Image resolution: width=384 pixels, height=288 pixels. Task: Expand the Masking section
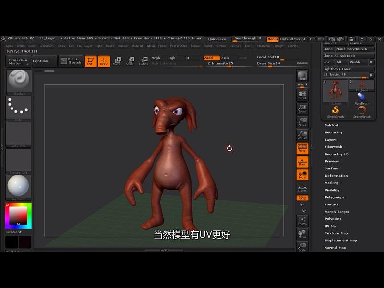[x=332, y=183]
